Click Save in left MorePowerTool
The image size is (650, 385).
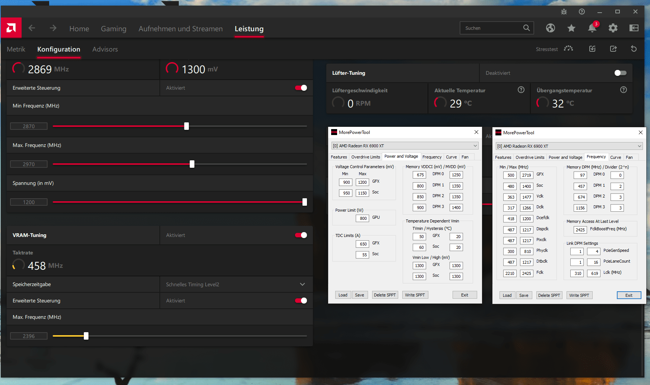pyautogui.click(x=359, y=295)
